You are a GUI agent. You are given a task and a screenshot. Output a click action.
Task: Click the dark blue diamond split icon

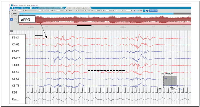click(147, 11)
